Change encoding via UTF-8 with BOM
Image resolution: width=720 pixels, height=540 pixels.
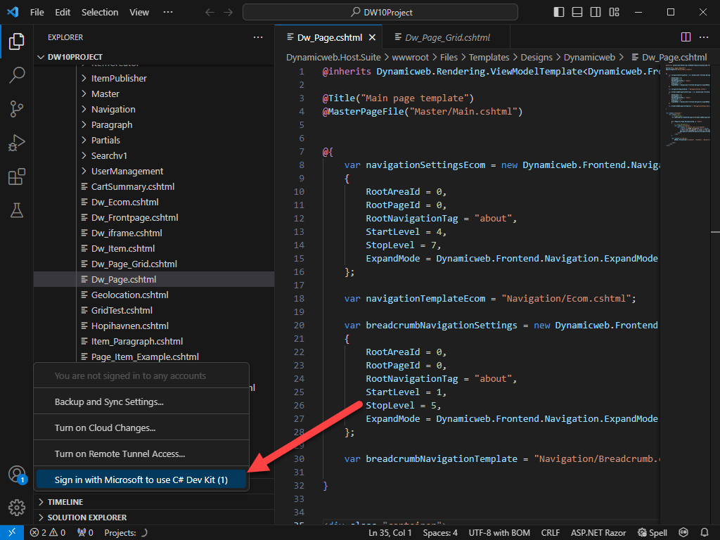(499, 533)
